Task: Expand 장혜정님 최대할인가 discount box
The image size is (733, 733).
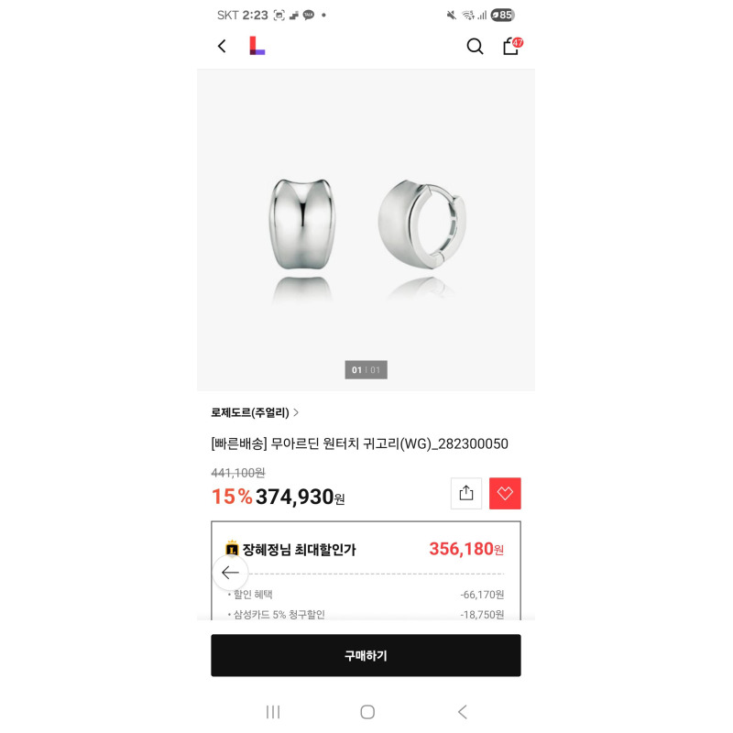Action: click(366, 549)
